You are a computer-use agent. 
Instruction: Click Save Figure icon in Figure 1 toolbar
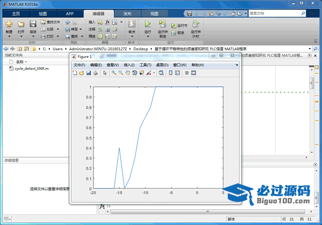pyautogui.click(x=89, y=73)
